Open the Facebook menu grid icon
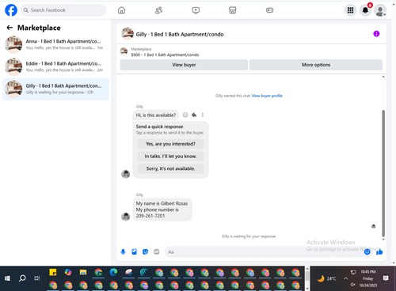Image resolution: width=396 pixels, height=291 pixels. (x=350, y=10)
